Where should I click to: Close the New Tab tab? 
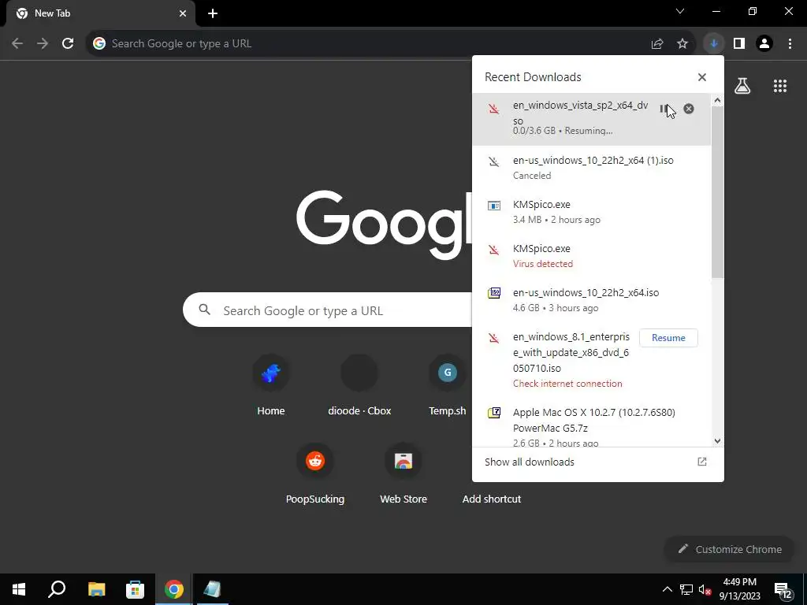click(x=183, y=13)
